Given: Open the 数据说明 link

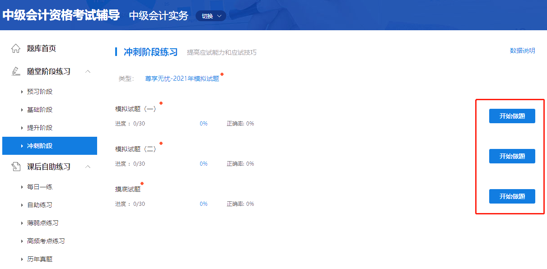Looking at the screenshot, I should (x=524, y=51).
